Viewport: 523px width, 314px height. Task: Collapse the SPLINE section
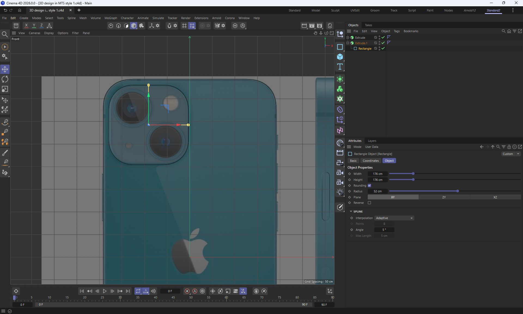click(x=351, y=211)
